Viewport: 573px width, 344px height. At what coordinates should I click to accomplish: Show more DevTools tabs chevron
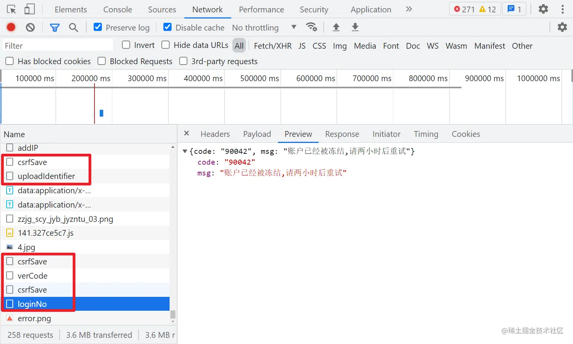pos(409,9)
